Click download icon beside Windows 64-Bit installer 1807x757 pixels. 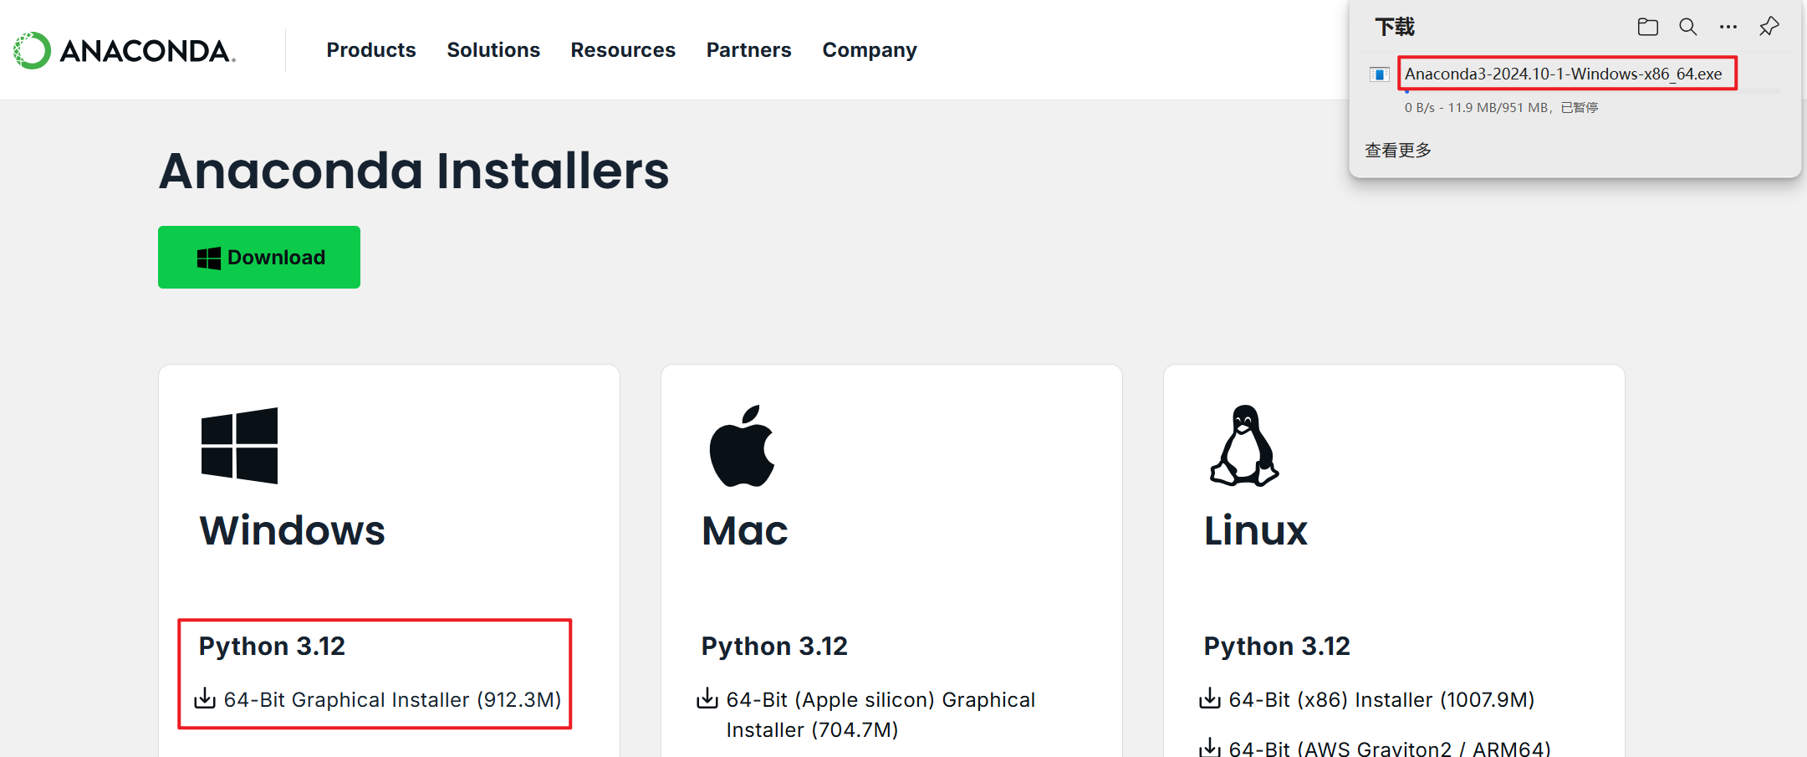tap(205, 698)
